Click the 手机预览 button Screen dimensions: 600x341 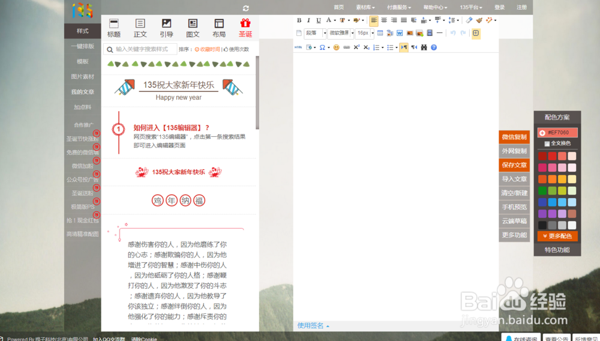[514, 207]
